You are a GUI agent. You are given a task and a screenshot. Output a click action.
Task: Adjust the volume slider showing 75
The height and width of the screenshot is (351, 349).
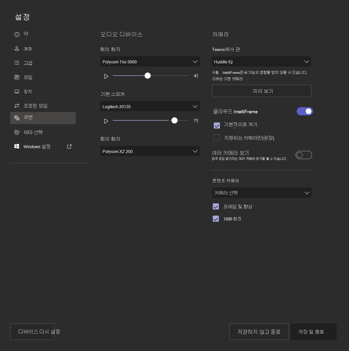174,120
